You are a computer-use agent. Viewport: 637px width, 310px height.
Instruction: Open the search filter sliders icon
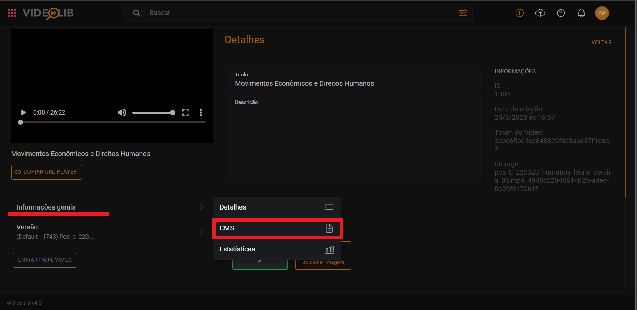(463, 13)
